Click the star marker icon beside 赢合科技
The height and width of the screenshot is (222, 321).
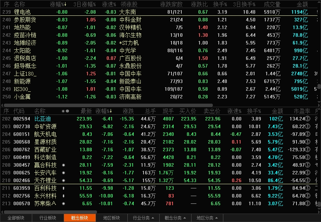coord(63,165)
